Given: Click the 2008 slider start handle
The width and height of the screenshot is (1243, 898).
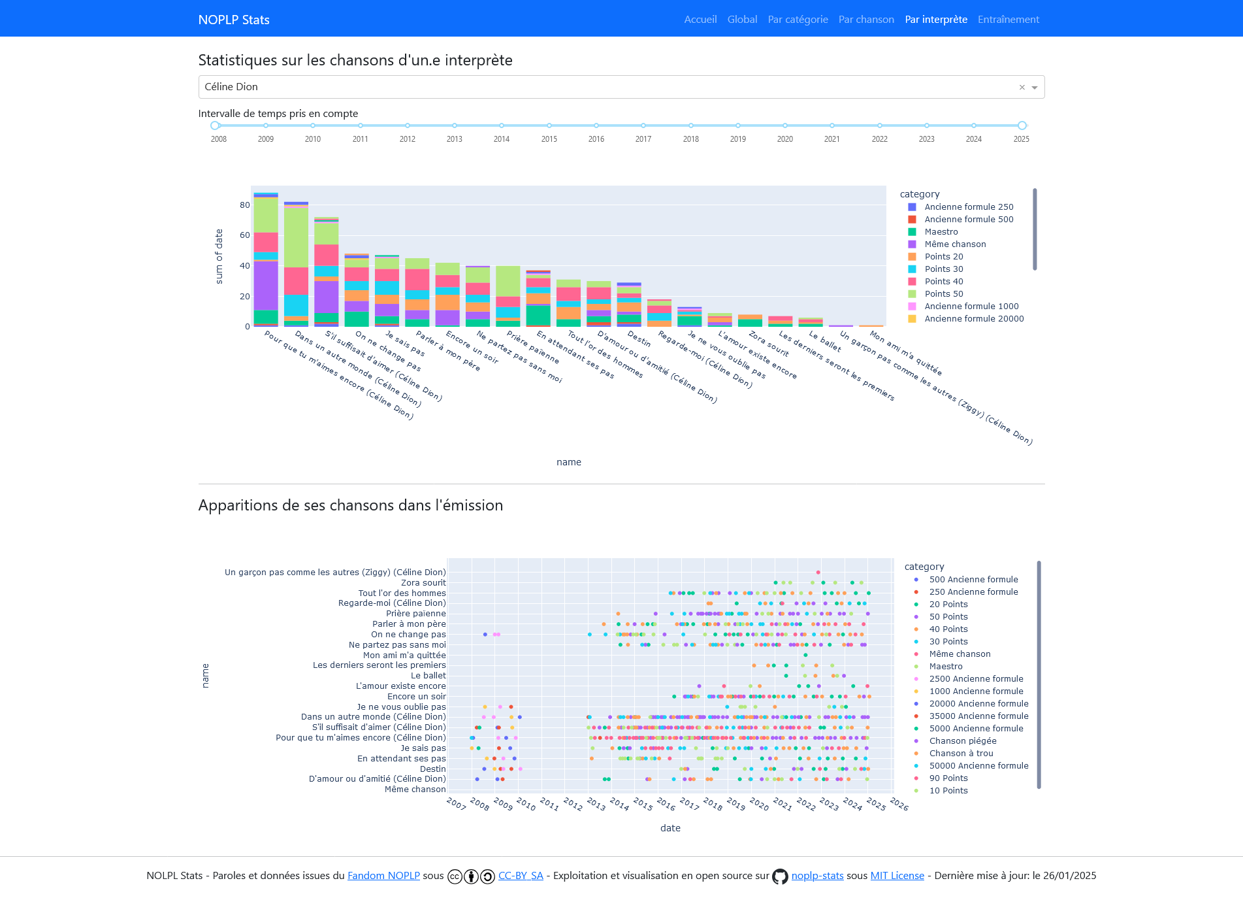Looking at the screenshot, I should pyautogui.click(x=215, y=125).
